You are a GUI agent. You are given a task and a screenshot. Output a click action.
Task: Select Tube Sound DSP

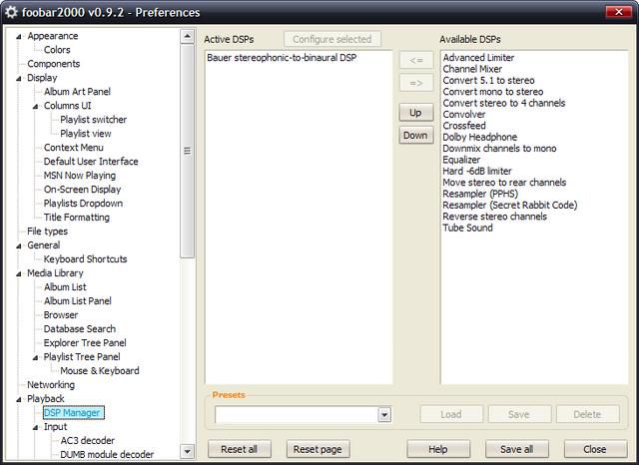coord(467,229)
